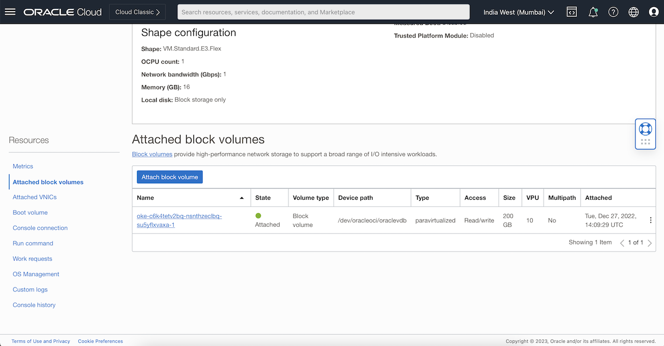Click the Volume type column header
Image resolution: width=664 pixels, height=346 pixels.
(311, 198)
